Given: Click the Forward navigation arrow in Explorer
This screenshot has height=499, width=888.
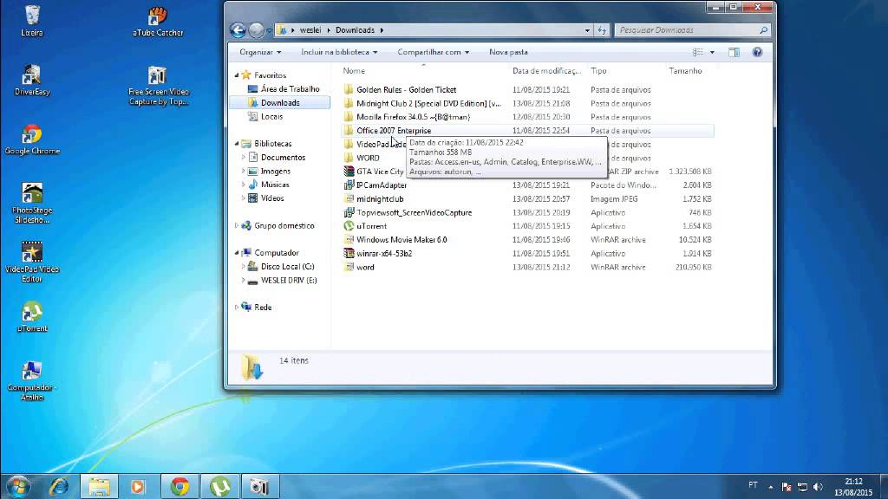Looking at the screenshot, I should tap(256, 30).
